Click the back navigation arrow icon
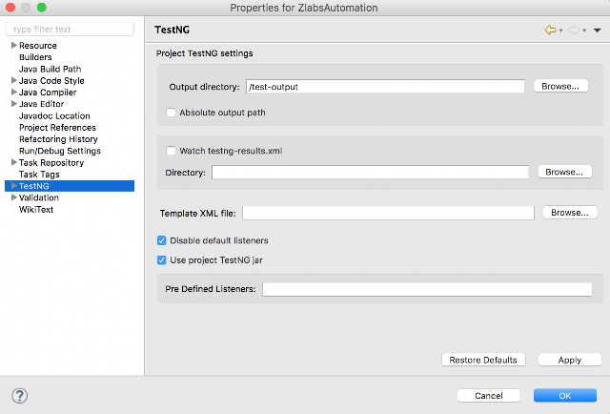Image resolution: width=610 pixels, height=414 pixels. pos(550,30)
